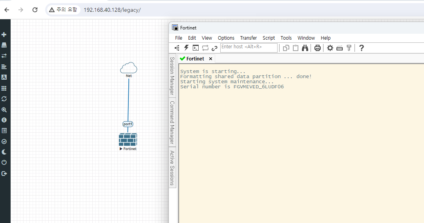The height and width of the screenshot is (223, 424).
Task: Open the Script menu
Action: tap(269, 38)
